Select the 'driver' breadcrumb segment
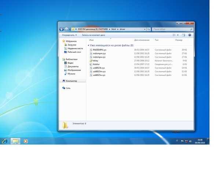 pos(122,29)
